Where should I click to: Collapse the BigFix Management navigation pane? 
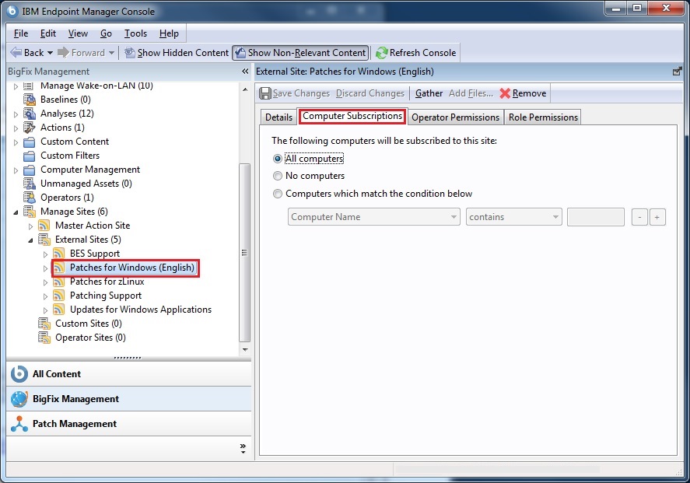245,72
